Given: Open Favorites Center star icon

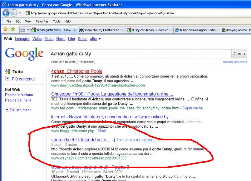Looking at the screenshot, I should (5, 29).
